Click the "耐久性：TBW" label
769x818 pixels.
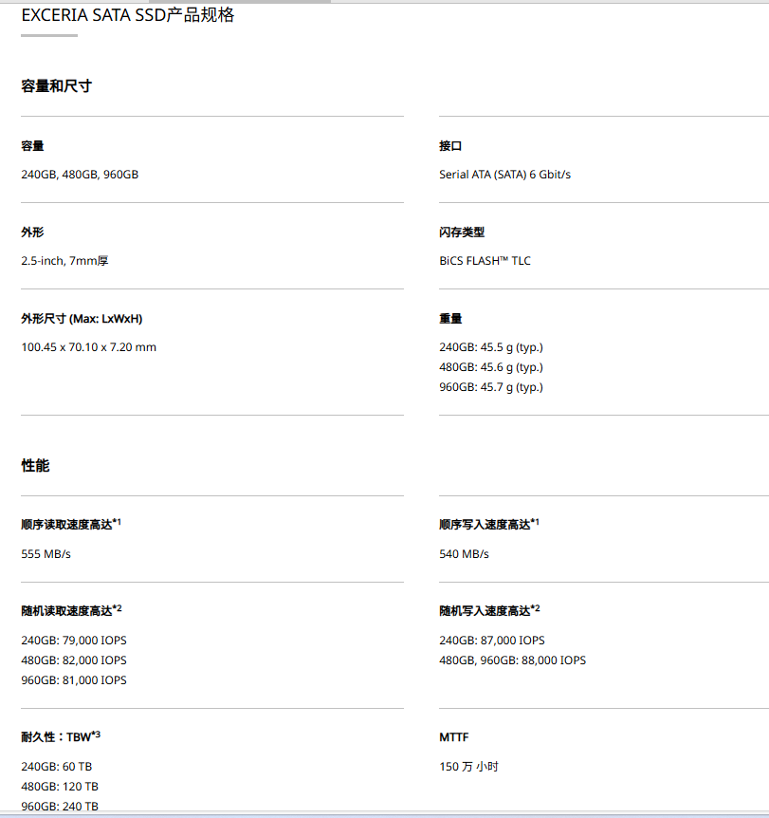click(56, 737)
